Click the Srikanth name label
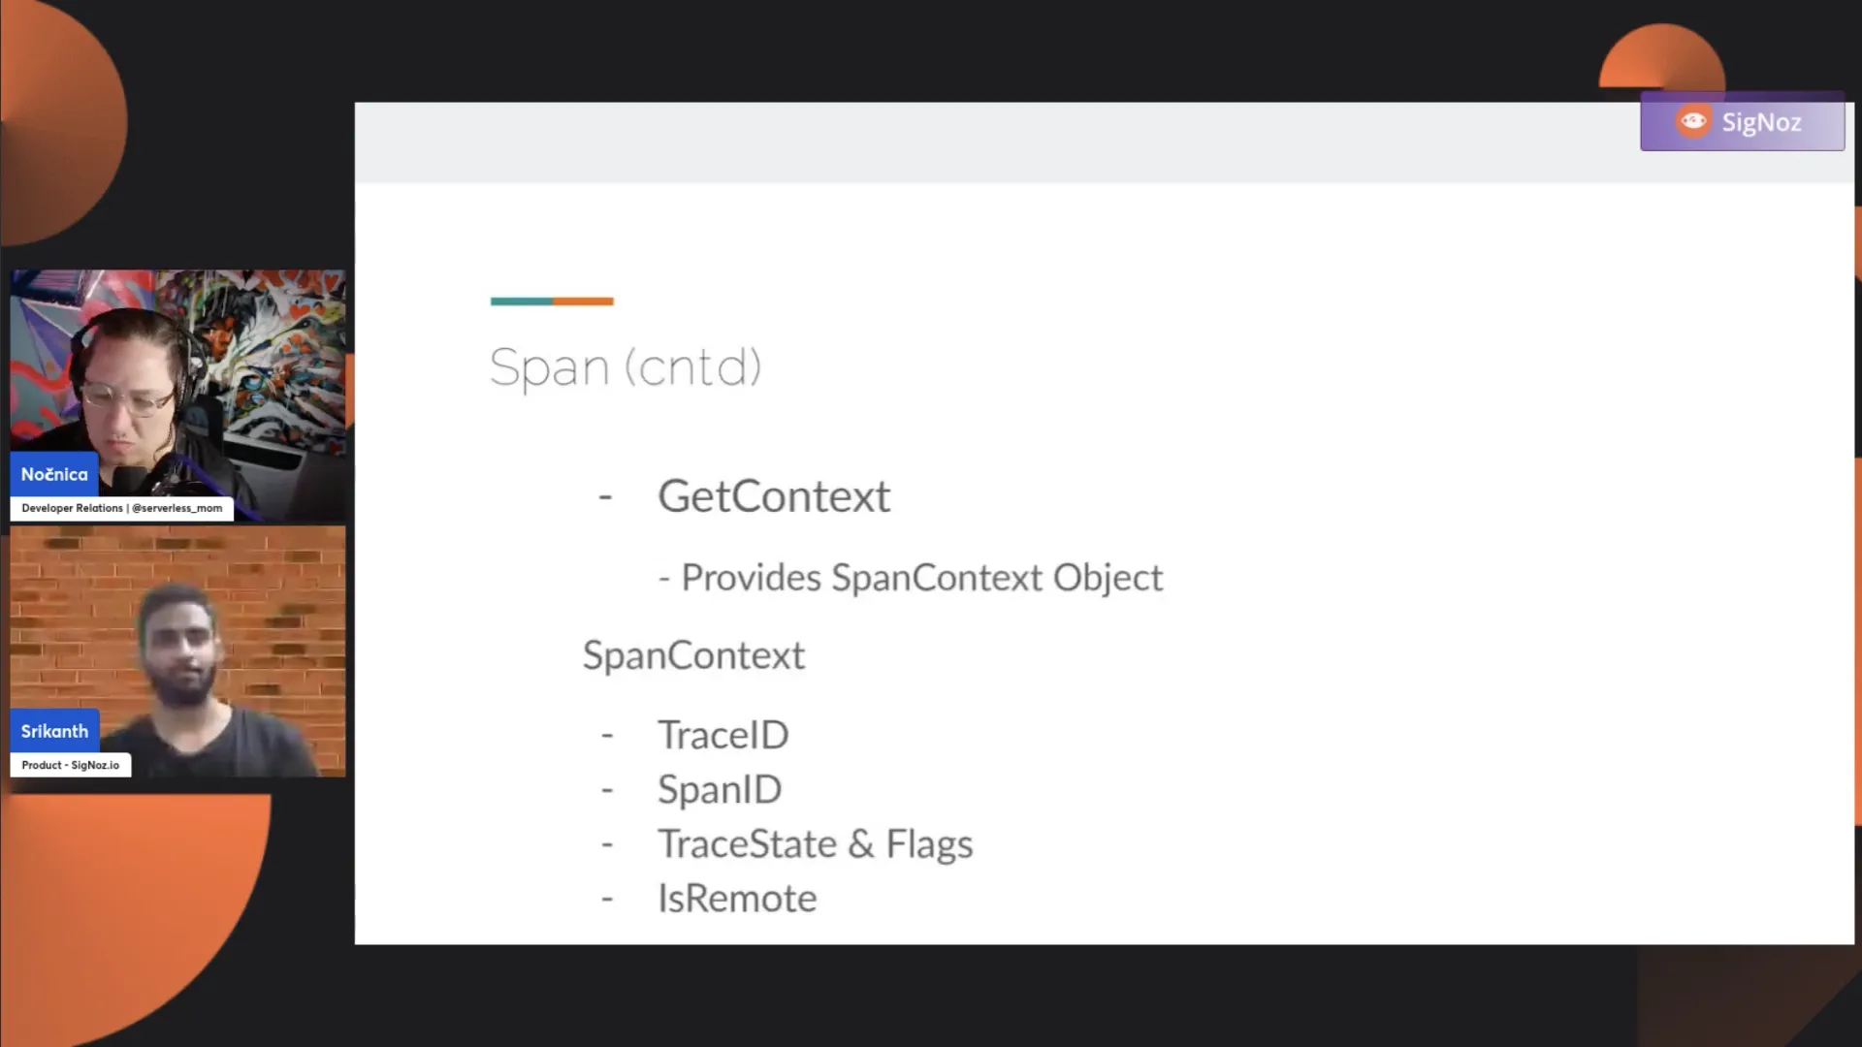The width and height of the screenshot is (1862, 1047). click(x=54, y=731)
